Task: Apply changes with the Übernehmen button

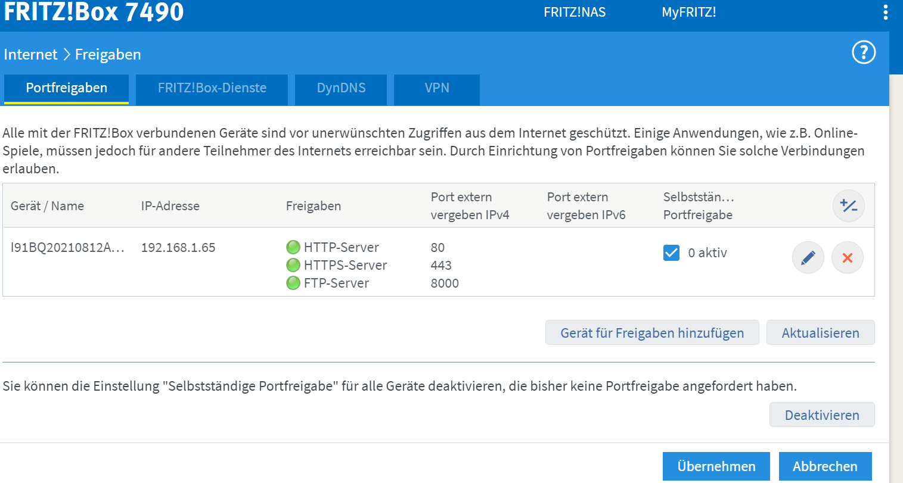Action: pyautogui.click(x=716, y=466)
